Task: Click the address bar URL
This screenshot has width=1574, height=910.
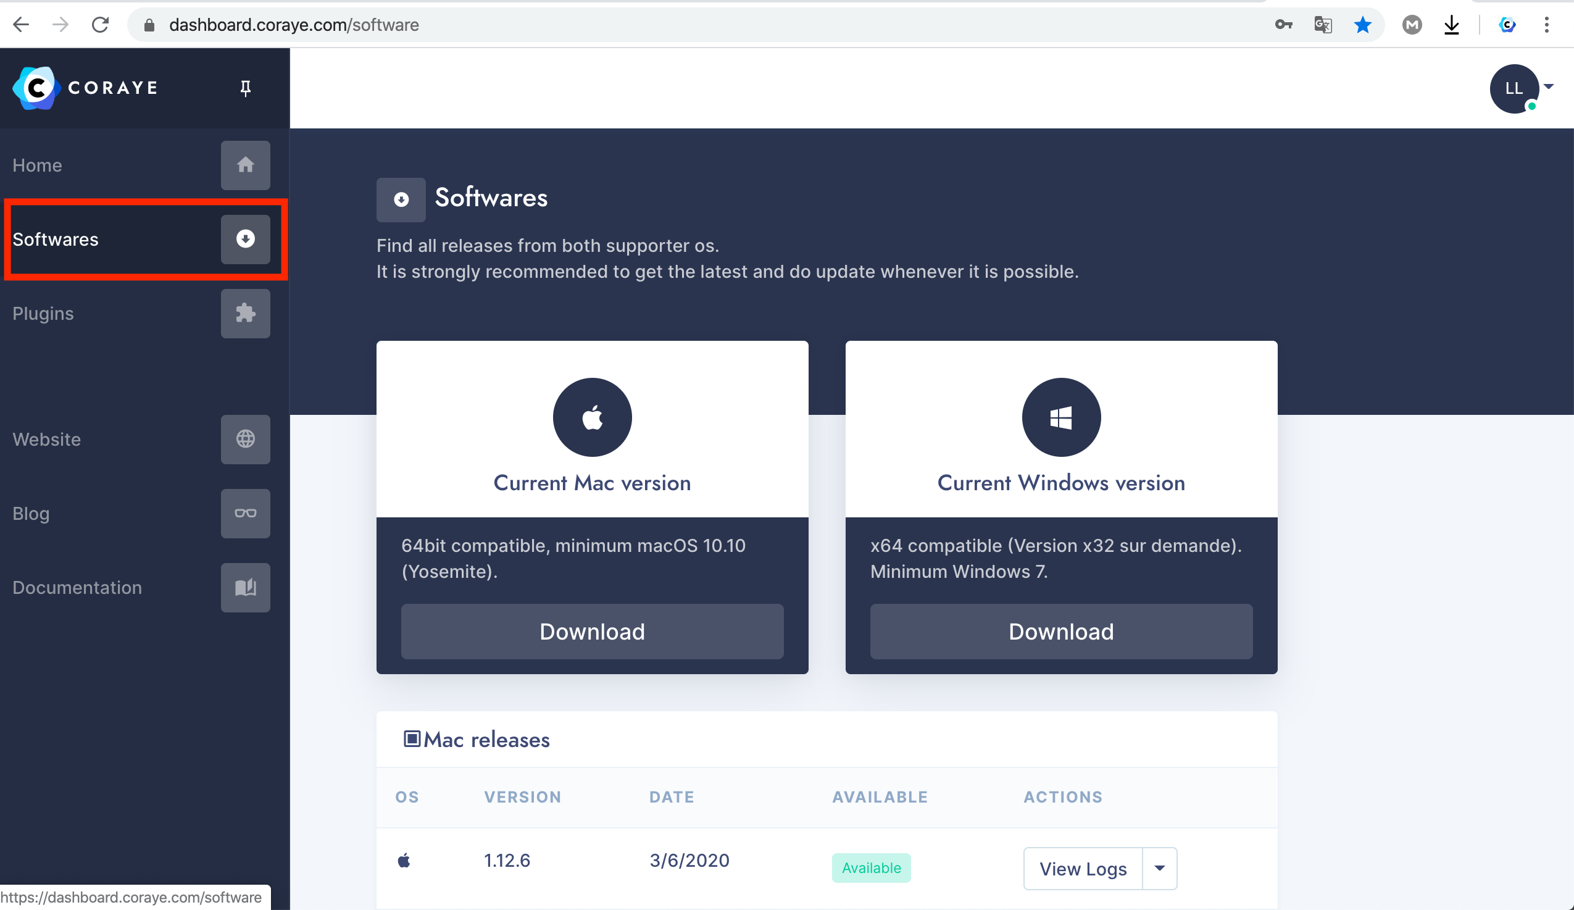Action: (x=294, y=25)
